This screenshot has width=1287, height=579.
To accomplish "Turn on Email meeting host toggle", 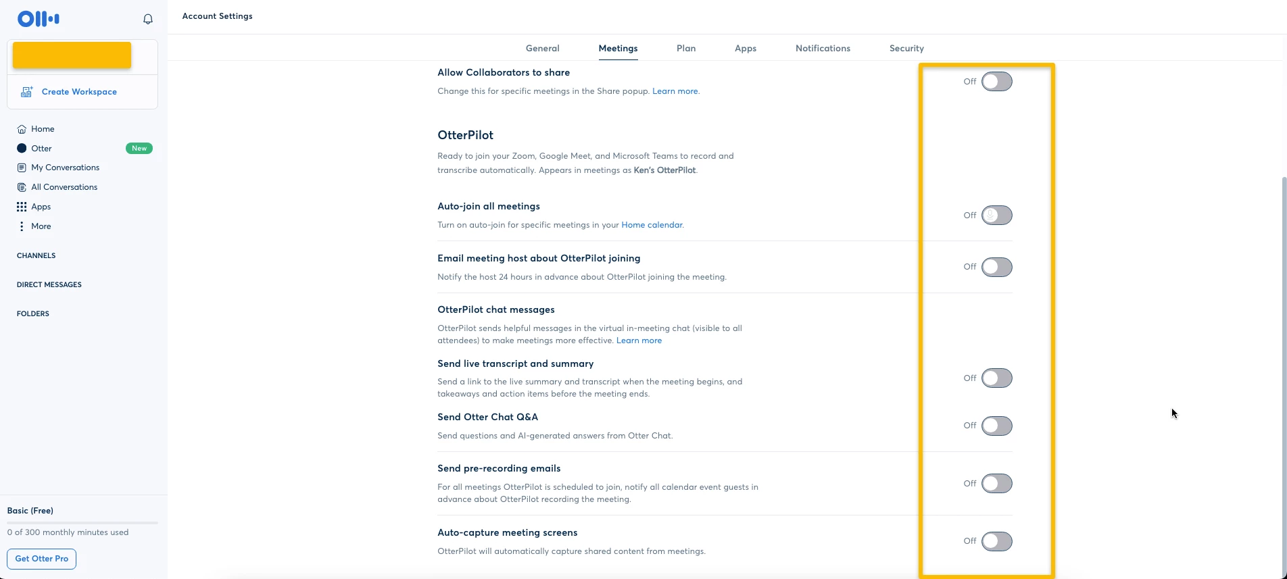I will pyautogui.click(x=996, y=268).
